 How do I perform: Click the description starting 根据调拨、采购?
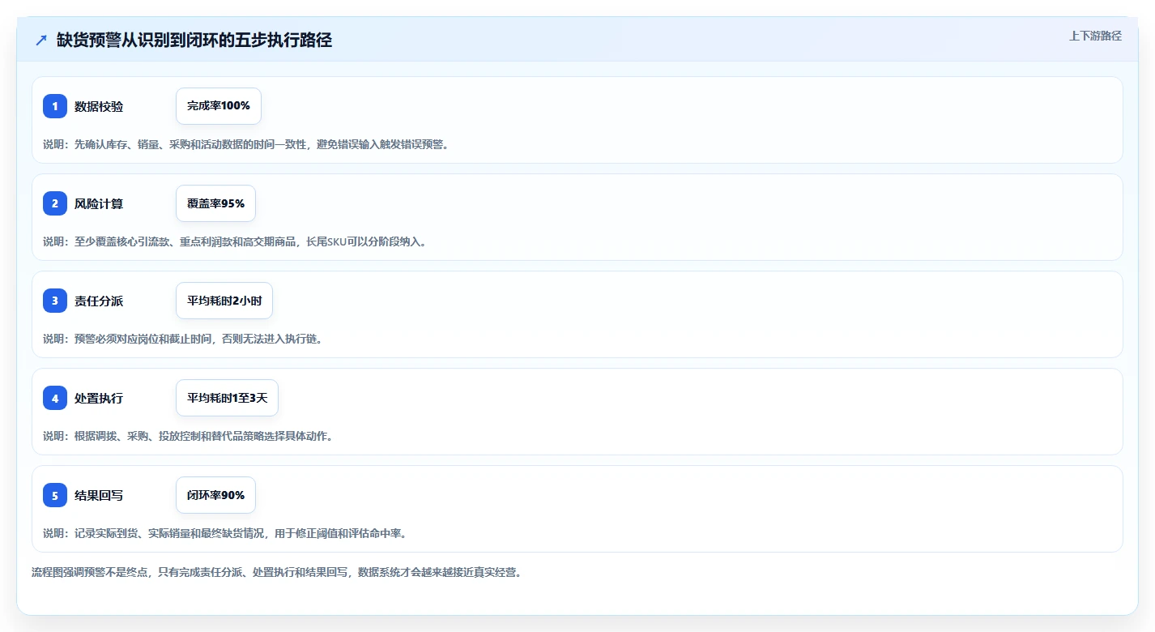(x=189, y=436)
